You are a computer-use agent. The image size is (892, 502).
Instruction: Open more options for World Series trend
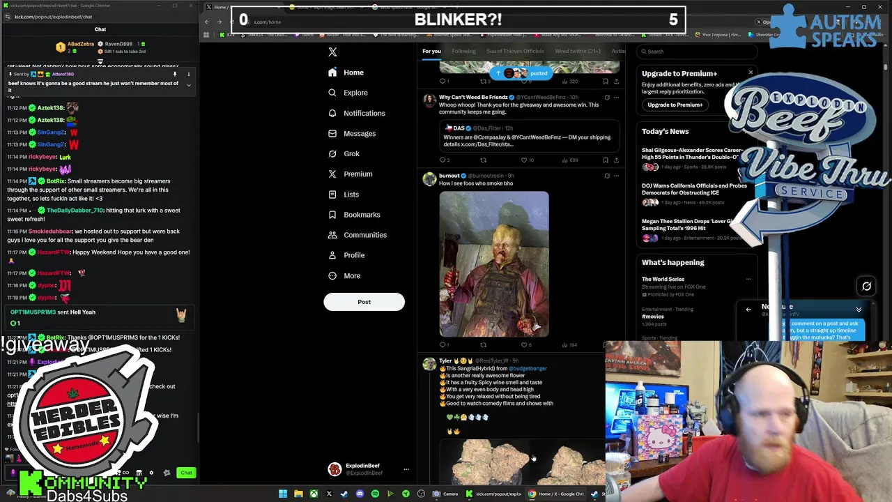(x=748, y=279)
